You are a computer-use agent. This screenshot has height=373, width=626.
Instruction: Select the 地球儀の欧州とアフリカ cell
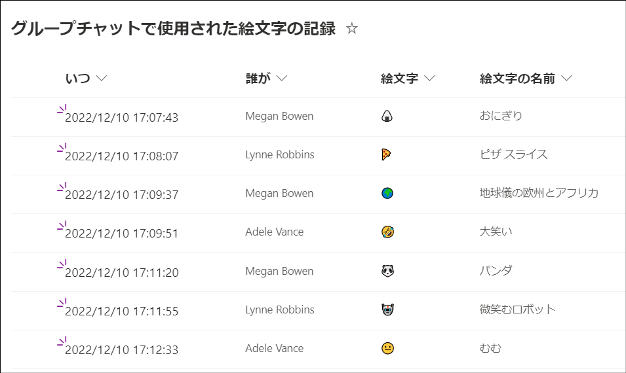[539, 193]
